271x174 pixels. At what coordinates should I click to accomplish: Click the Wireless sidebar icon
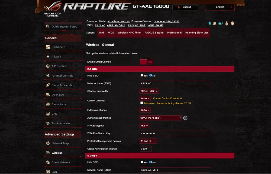pos(48,153)
